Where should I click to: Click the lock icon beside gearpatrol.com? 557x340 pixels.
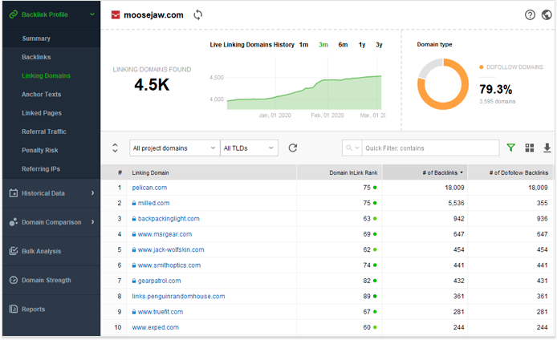coord(134,281)
